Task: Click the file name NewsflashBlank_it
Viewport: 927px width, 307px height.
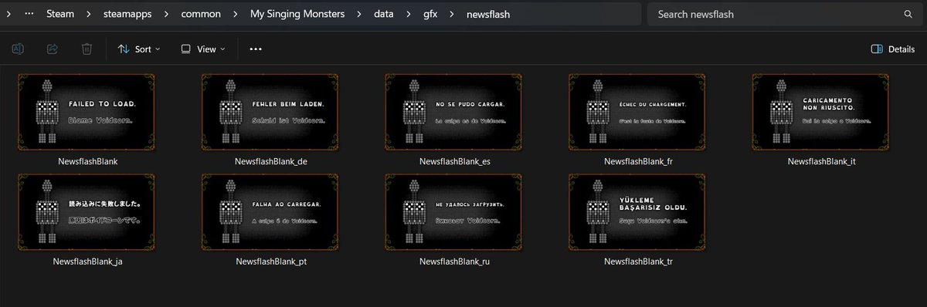Action: tap(821, 162)
